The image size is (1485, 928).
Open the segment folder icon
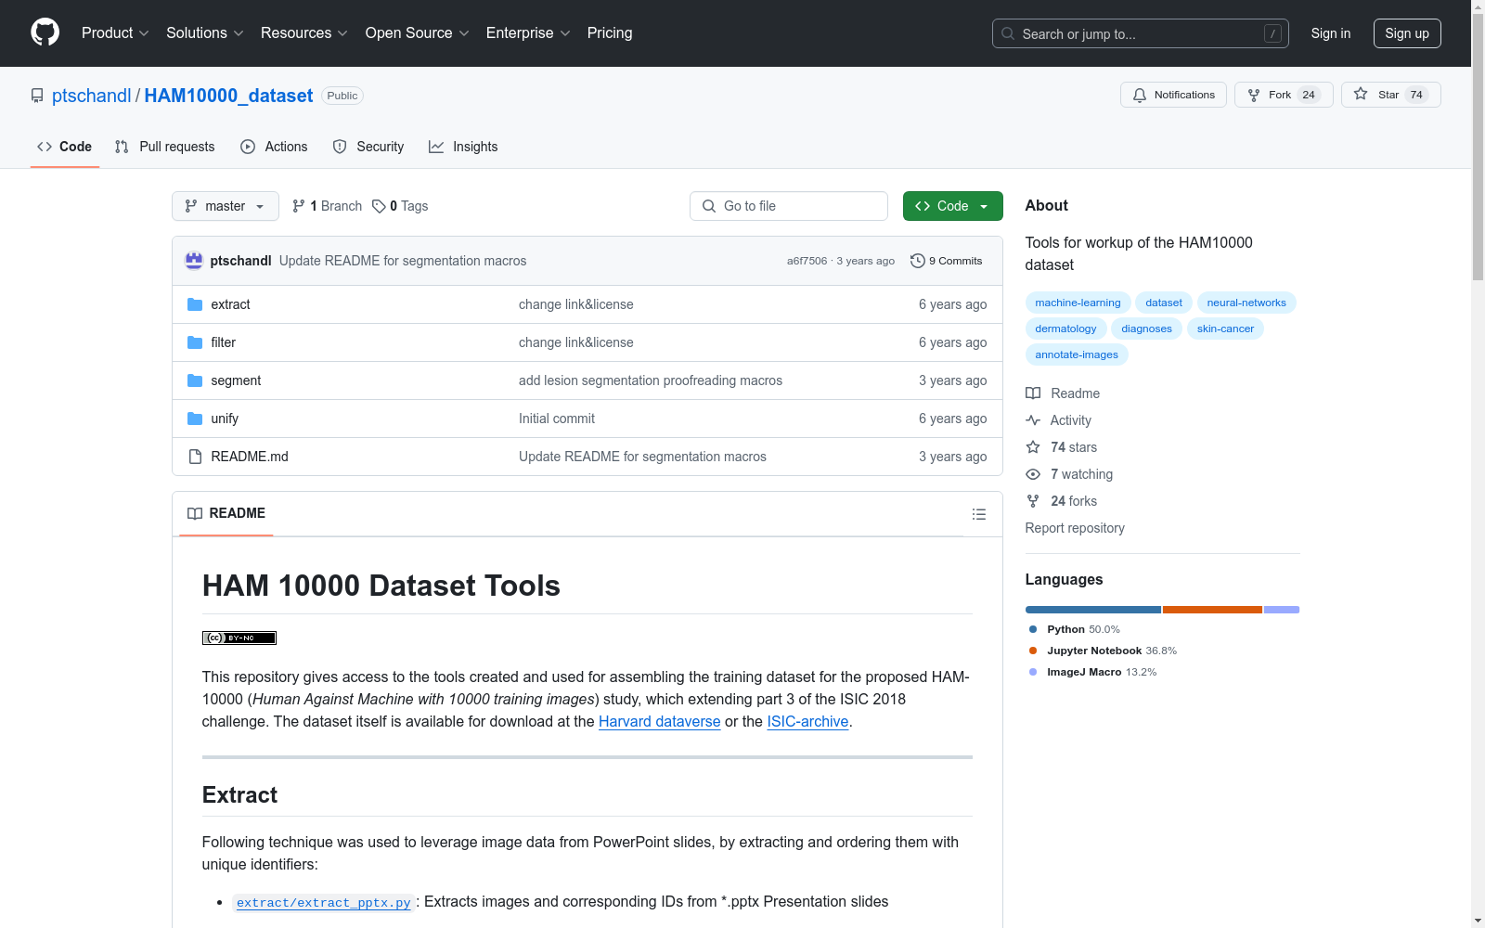(195, 380)
